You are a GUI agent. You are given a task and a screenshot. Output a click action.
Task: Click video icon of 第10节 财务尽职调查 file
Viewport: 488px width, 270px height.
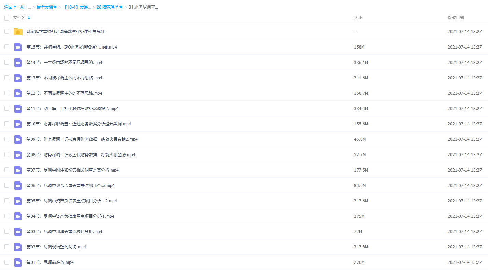tap(18, 124)
